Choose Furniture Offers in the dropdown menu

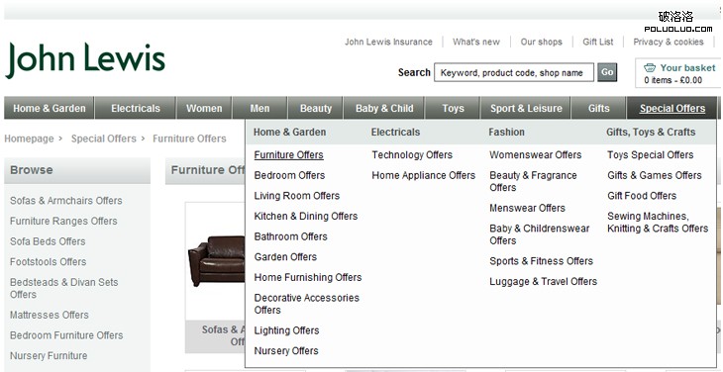[288, 155]
